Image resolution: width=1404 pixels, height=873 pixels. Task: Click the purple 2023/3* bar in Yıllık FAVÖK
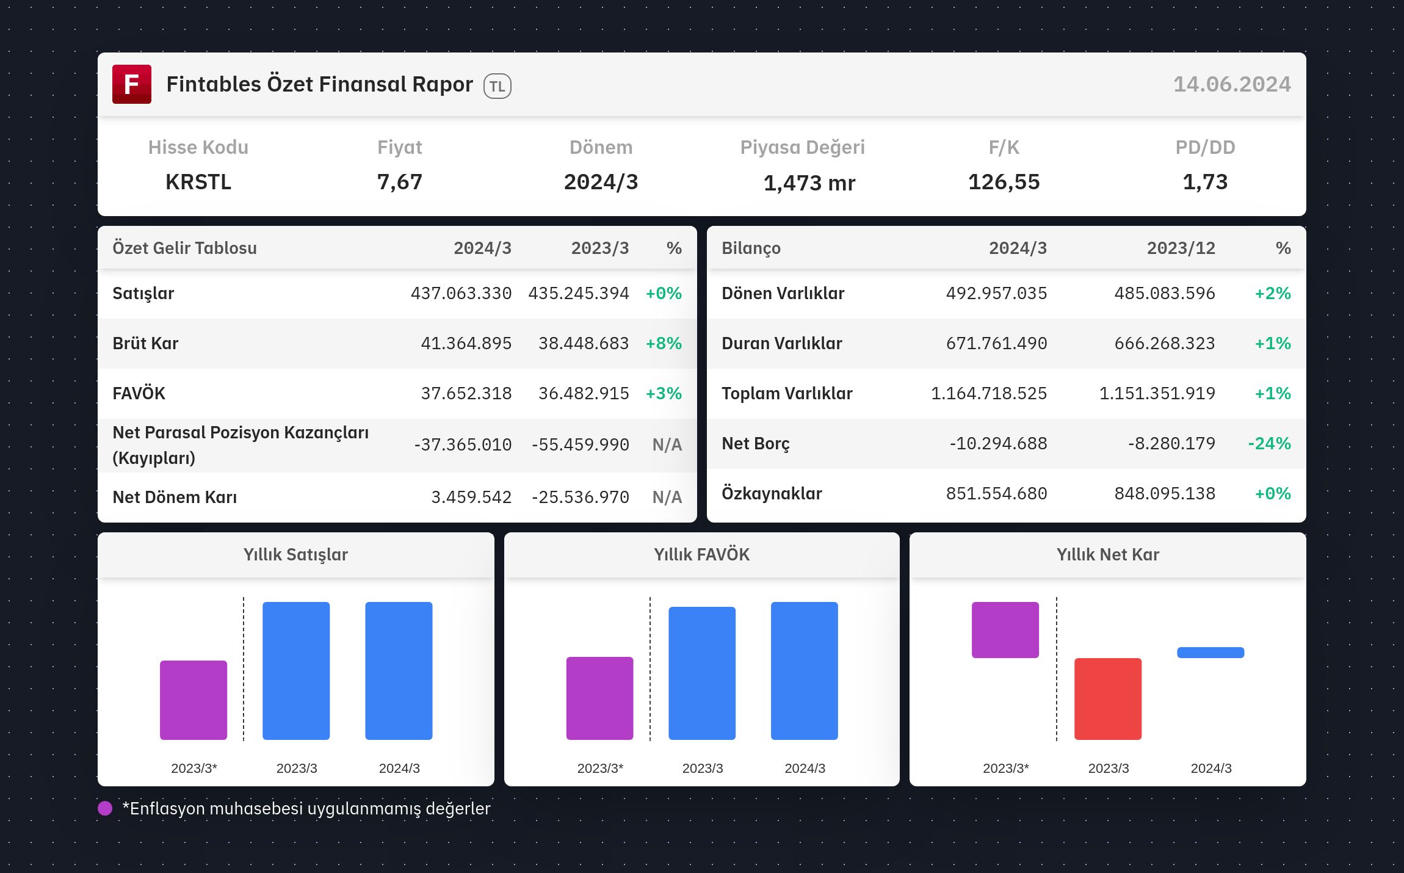coord(599,698)
